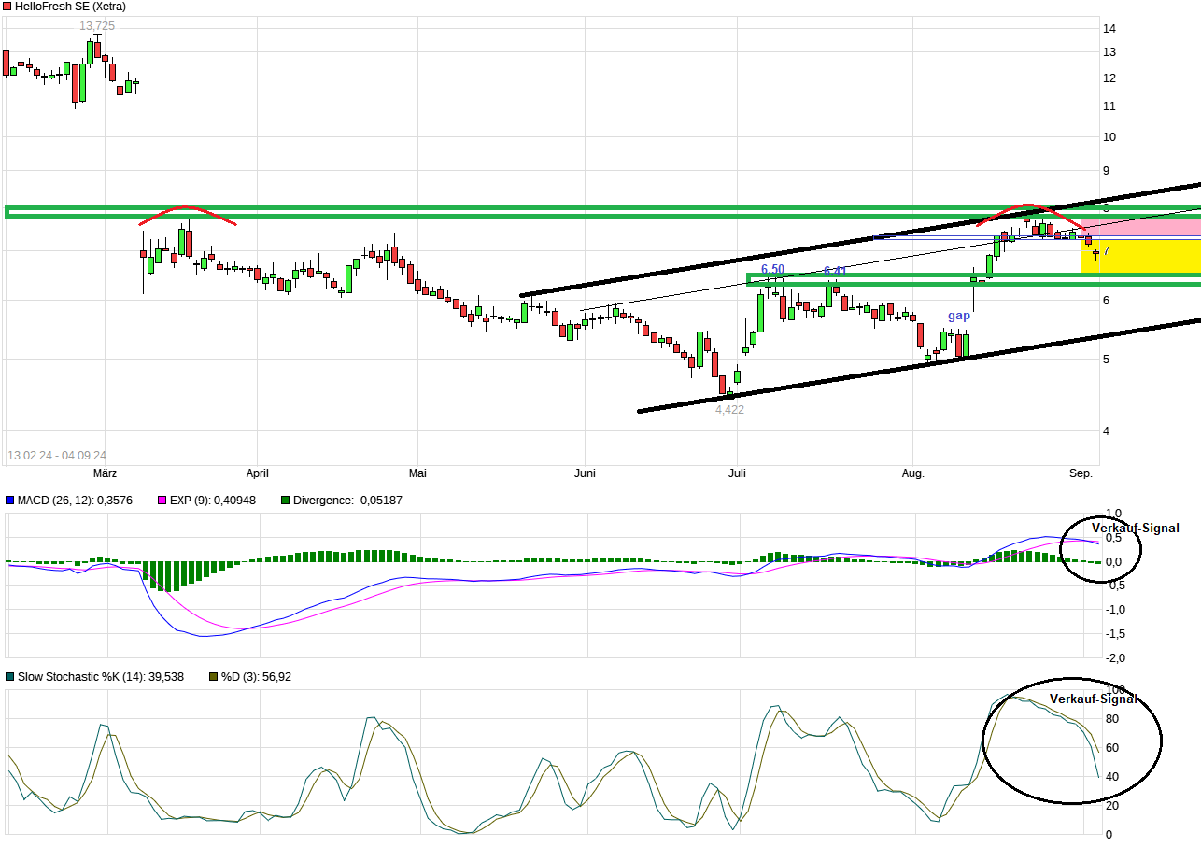Click price axis value "7"
Screen dimensions: 1201x861
coord(1107,251)
